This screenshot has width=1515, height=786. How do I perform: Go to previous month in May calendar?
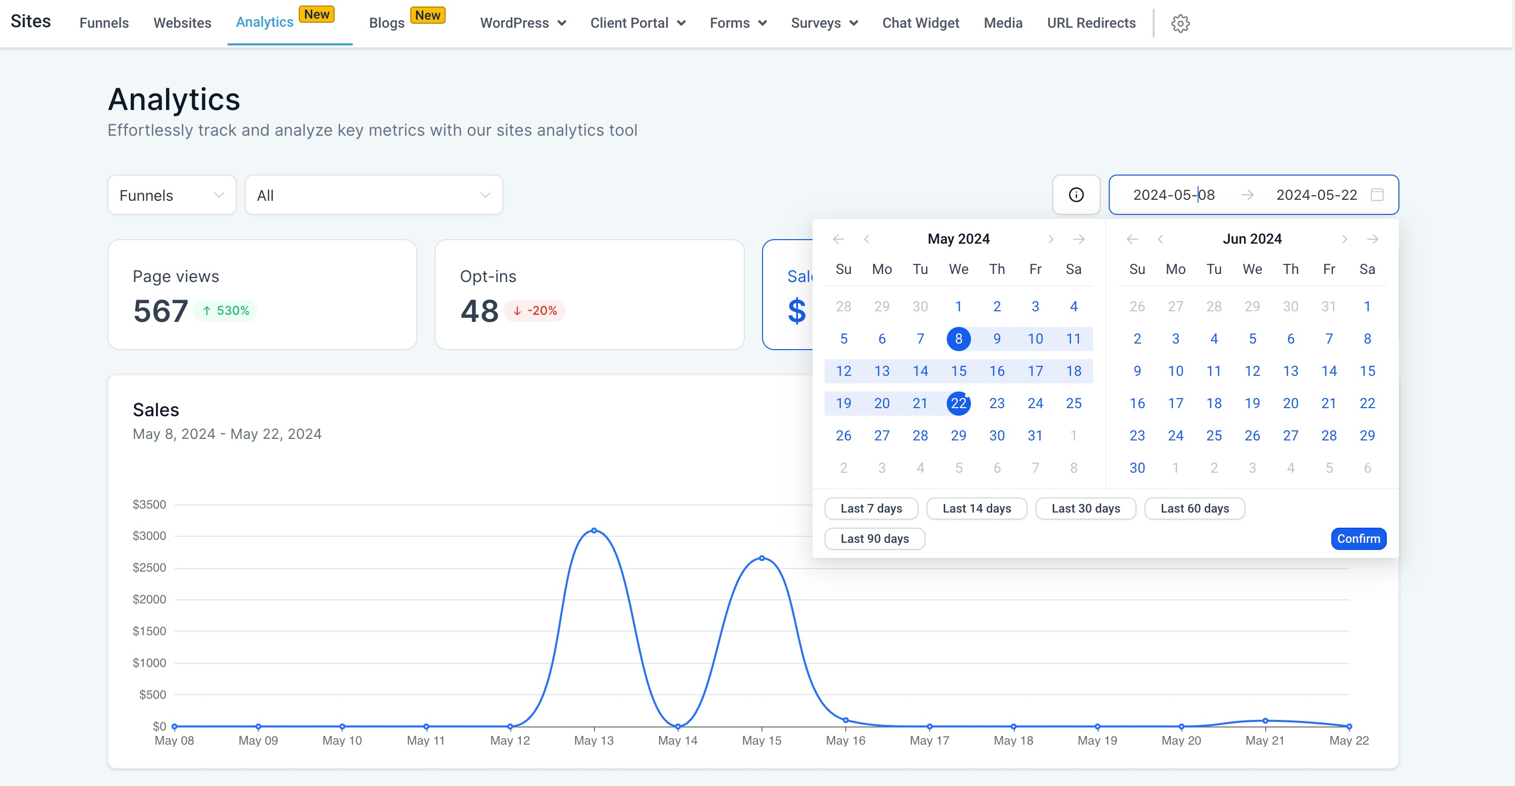[867, 239]
